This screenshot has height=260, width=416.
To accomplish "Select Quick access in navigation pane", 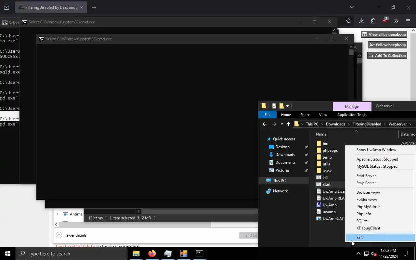I will (x=284, y=139).
